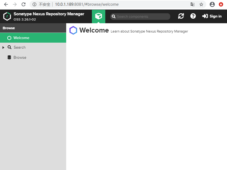This screenshot has width=227, height=170.
Task: Open the browser profile avatar
Action: pos(212,4)
